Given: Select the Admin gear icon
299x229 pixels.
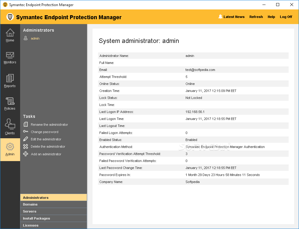Looking at the screenshot, I should [x=10, y=147].
